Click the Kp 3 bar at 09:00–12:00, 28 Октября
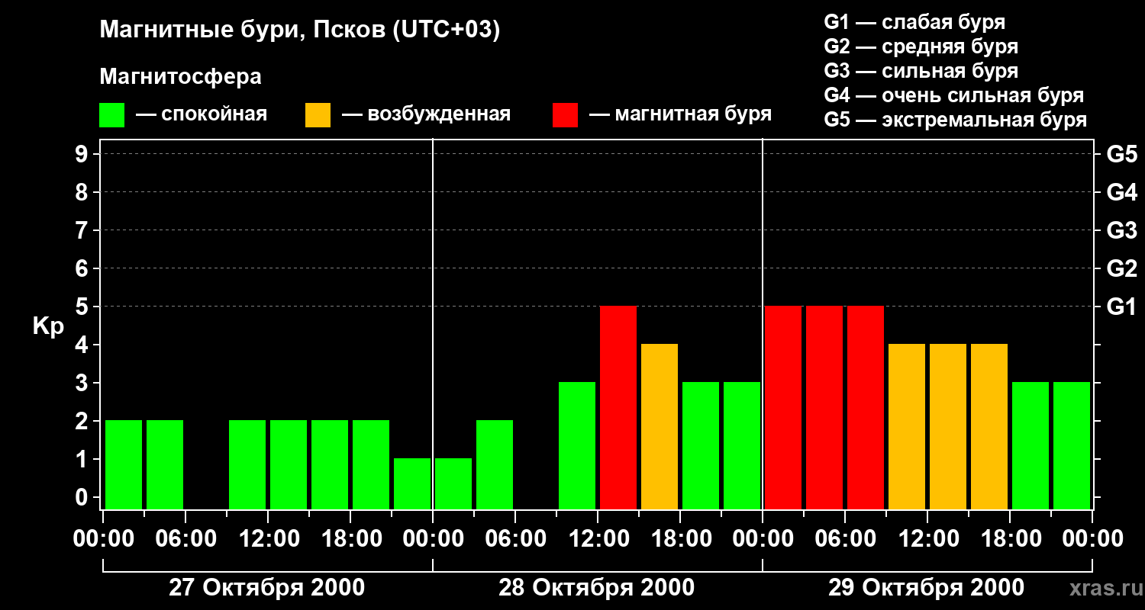 coord(577,445)
